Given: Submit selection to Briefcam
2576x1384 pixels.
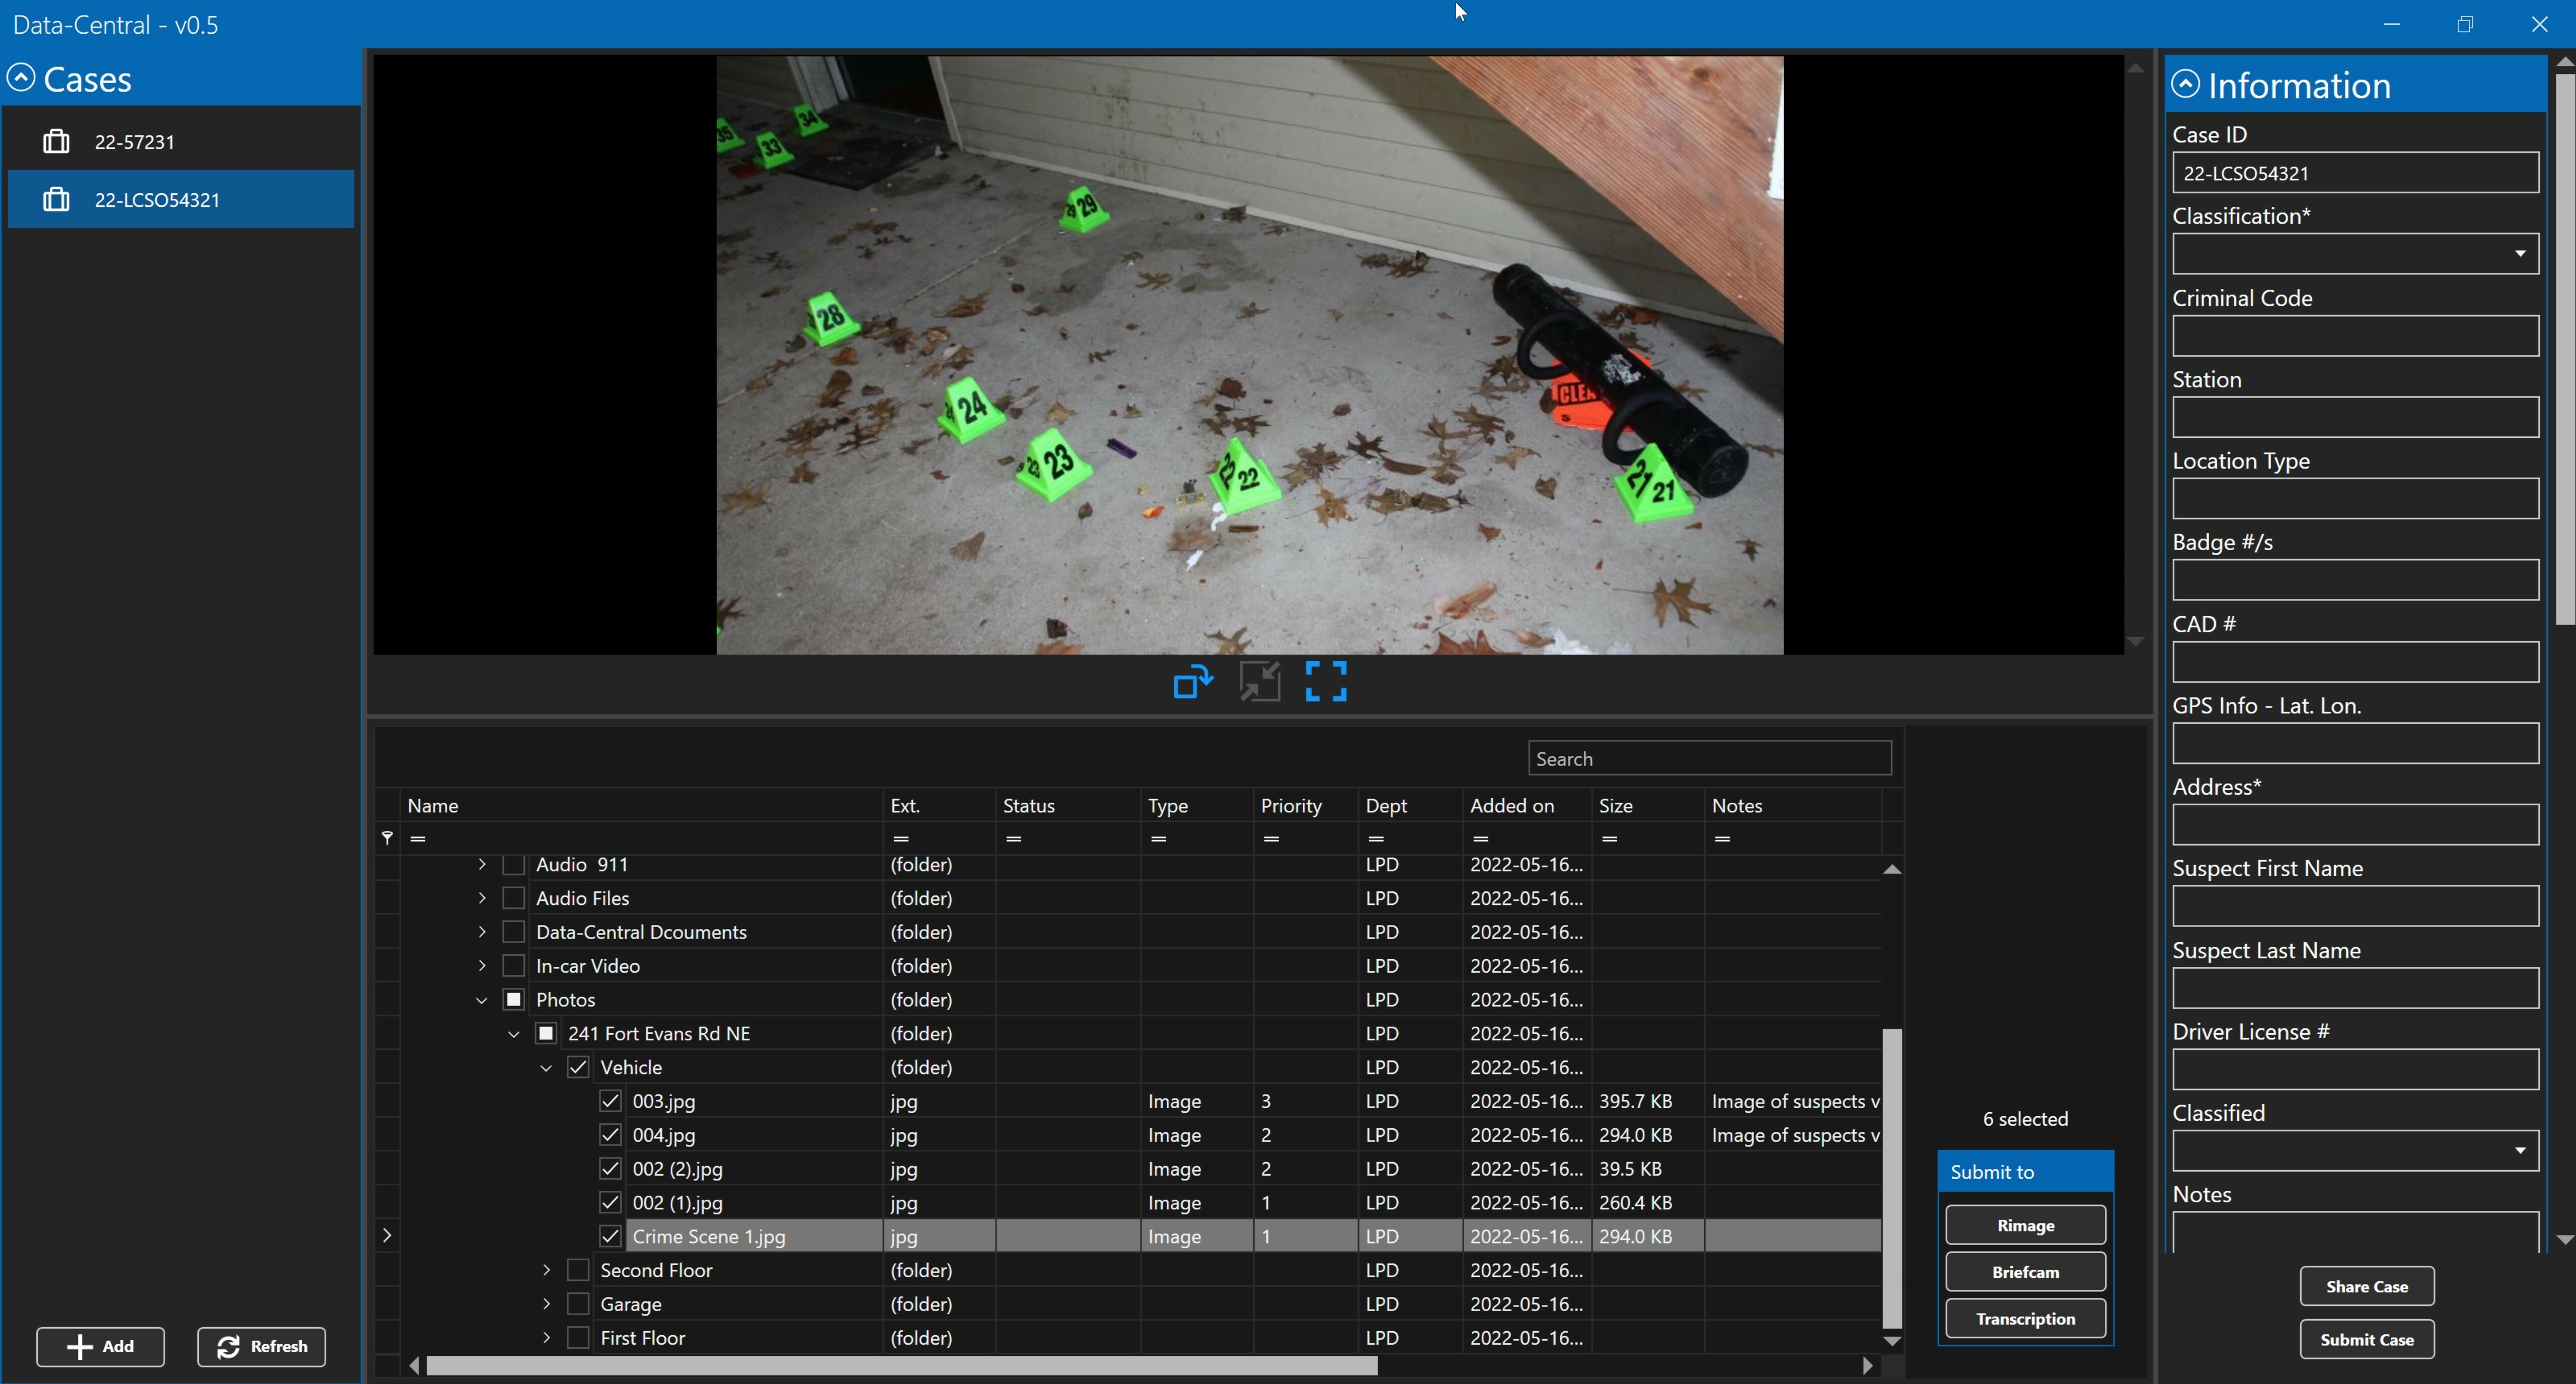Looking at the screenshot, I should tap(2025, 1272).
